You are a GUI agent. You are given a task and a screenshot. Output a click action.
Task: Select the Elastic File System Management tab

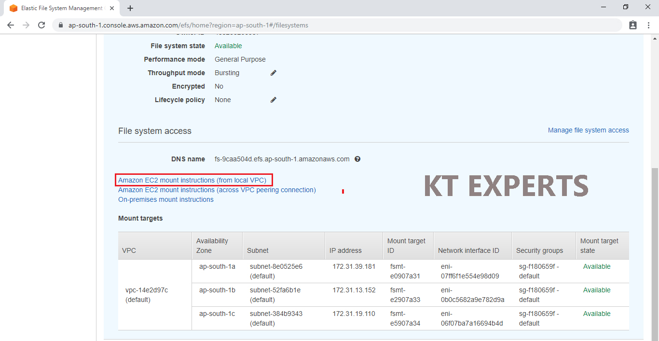(x=61, y=8)
